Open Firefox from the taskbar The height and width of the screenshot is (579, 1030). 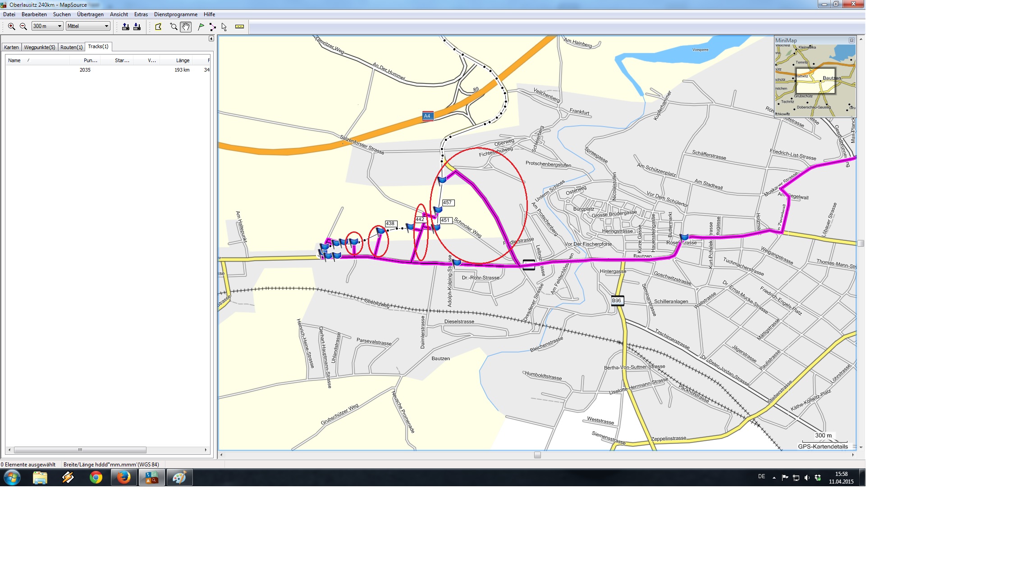(124, 477)
